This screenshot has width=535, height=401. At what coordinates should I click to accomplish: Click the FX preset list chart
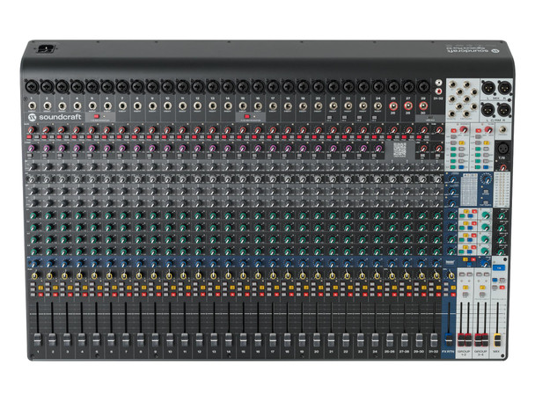point(469,190)
